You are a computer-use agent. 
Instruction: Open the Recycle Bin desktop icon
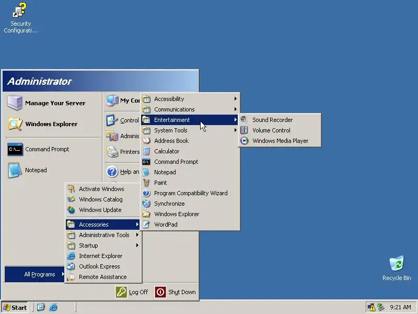coord(397,264)
